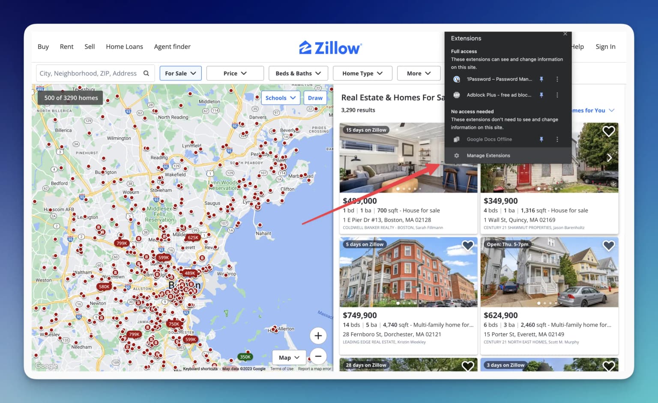Go to the Buy menu
This screenshot has height=403, width=658.
(43, 47)
